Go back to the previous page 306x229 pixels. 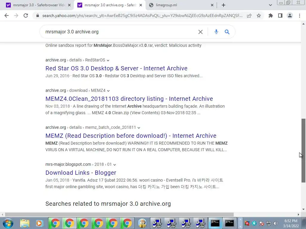(7, 16)
